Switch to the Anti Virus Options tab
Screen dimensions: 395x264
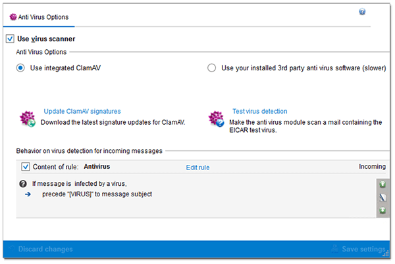pyautogui.click(x=39, y=17)
